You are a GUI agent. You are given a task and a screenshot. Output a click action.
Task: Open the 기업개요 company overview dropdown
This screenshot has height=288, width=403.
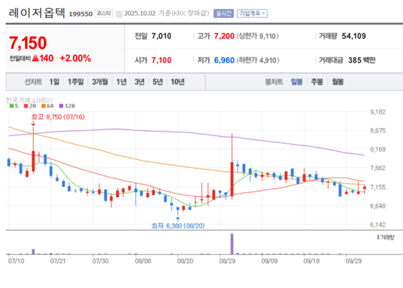(252, 13)
